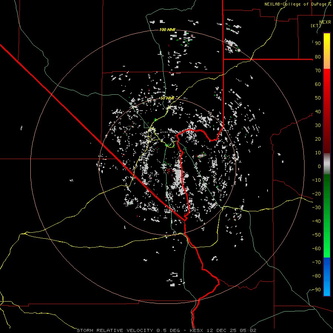Click the bright green segment near -60
The width and height of the screenshot is (333, 333).
click(327, 248)
